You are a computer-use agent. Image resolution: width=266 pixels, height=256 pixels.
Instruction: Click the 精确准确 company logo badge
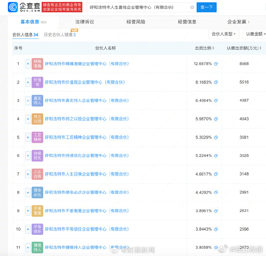click(x=37, y=64)
